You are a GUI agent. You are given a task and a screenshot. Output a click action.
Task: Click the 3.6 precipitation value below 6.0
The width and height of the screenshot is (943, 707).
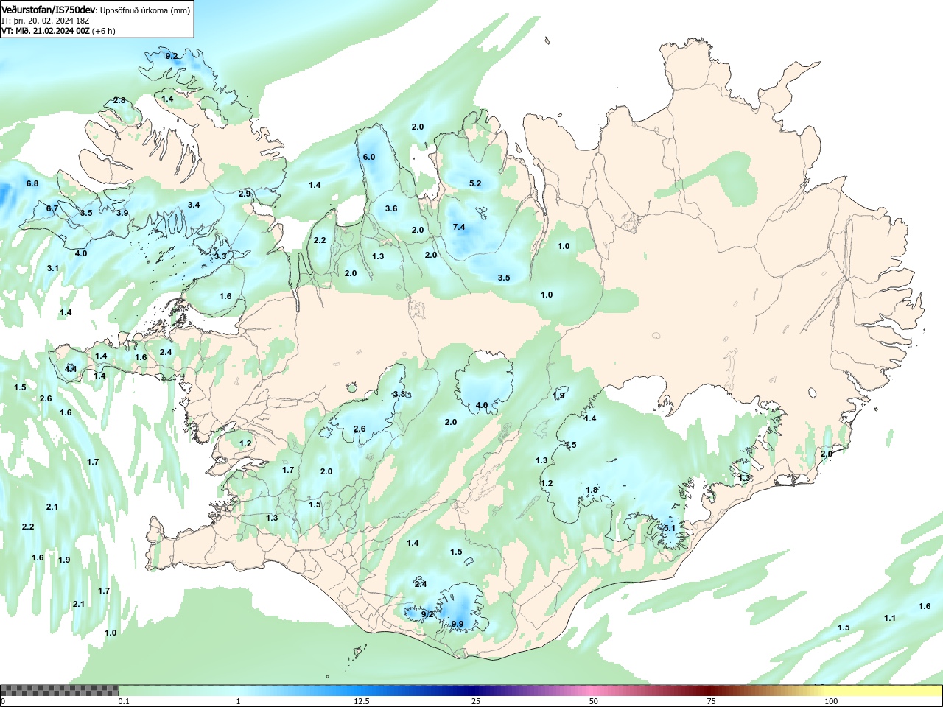tap(391, 208)
